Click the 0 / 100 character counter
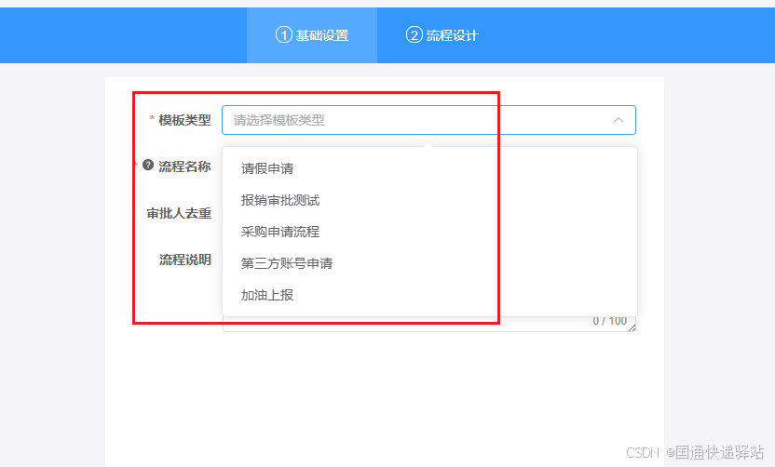 tap(610, 321)
